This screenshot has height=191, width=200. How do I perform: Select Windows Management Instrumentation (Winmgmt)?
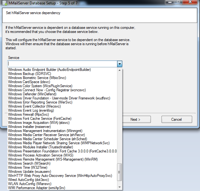tap(62, 131)
